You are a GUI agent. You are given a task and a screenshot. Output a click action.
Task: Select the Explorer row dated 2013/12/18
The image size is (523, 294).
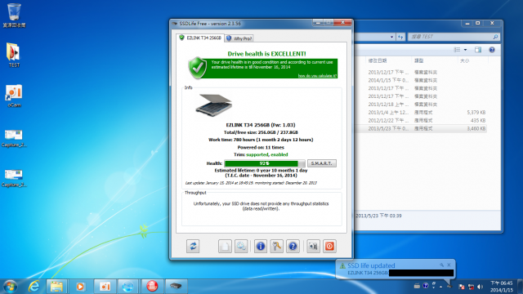[x=420, y=105]
